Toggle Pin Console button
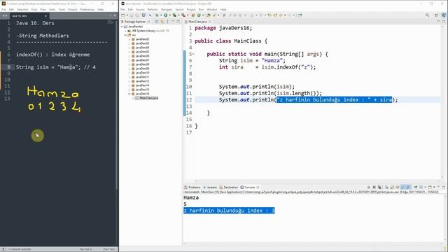Viewport: 448px width, 252px height. (x=415, y=187)
